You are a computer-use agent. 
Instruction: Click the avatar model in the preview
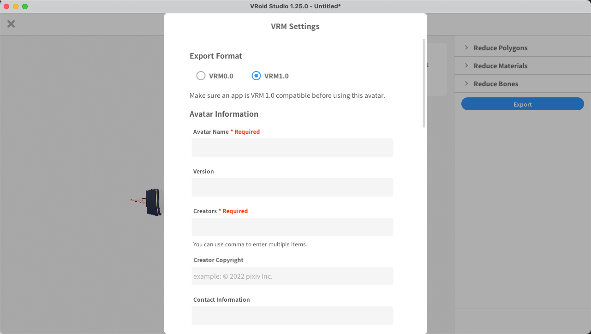click(x=153, y=202)
